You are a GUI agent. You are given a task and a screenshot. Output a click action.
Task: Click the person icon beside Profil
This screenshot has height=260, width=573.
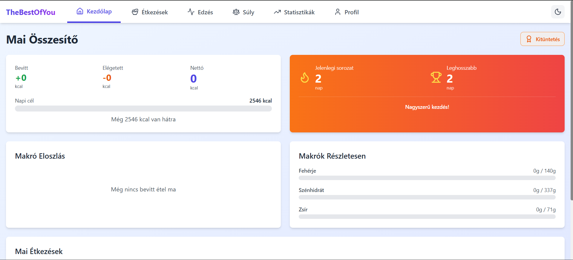point(338,12)
